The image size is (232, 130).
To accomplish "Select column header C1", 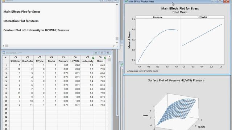I will click(16, 57).
